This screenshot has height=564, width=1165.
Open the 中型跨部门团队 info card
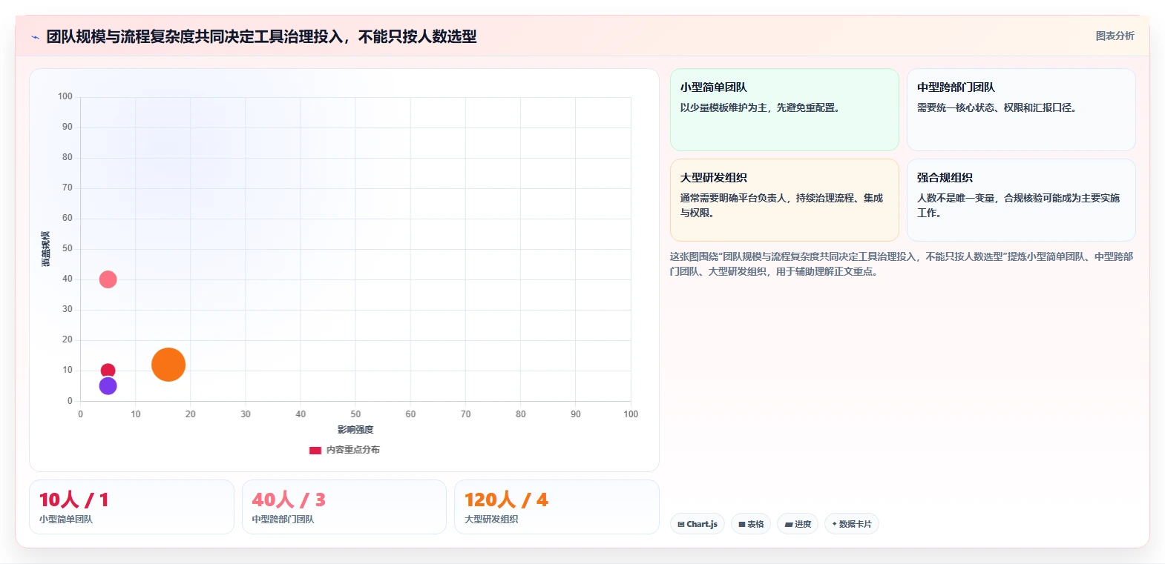pos(1021,110)
